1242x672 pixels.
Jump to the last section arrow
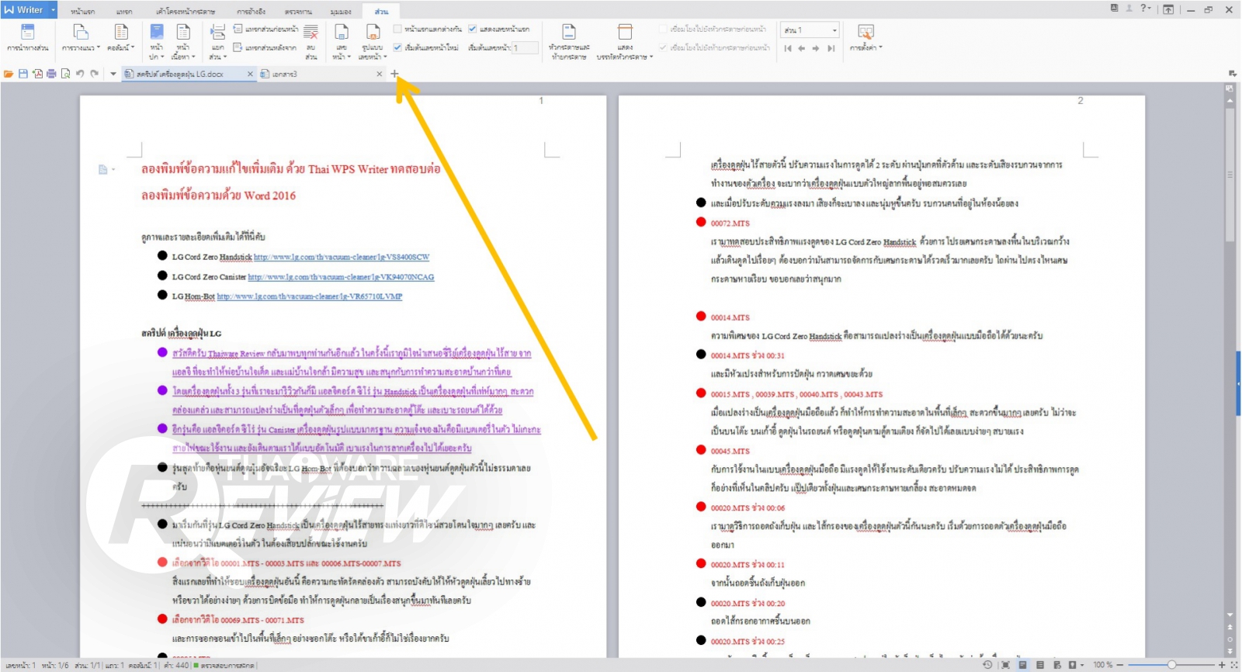(x=831, y=48)
